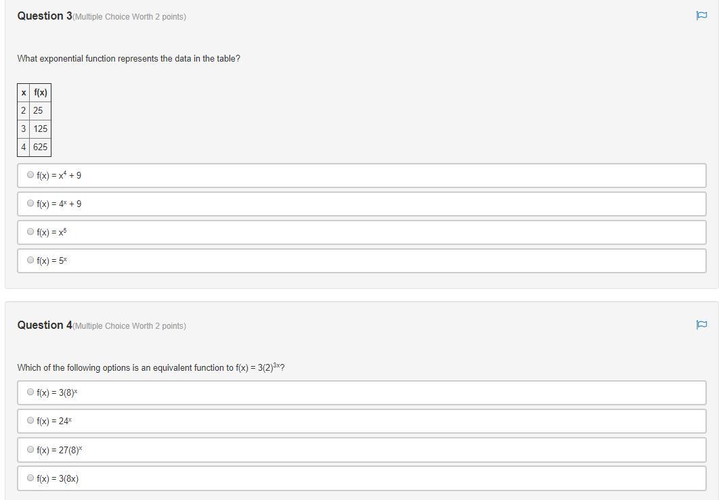Click the table cell showing 125
The image size is (719, 500).
click(40, 129)
